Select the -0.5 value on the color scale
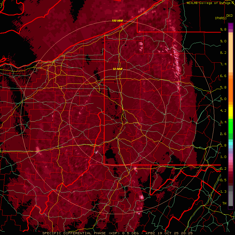 pos(222,180)
